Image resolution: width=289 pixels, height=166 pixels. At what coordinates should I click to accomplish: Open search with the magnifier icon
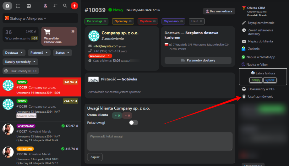pos(65,6)
